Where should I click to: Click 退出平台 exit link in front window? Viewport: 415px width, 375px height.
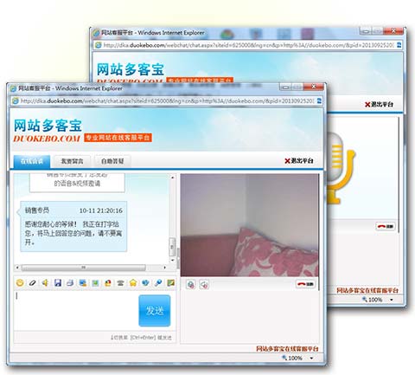299,161
